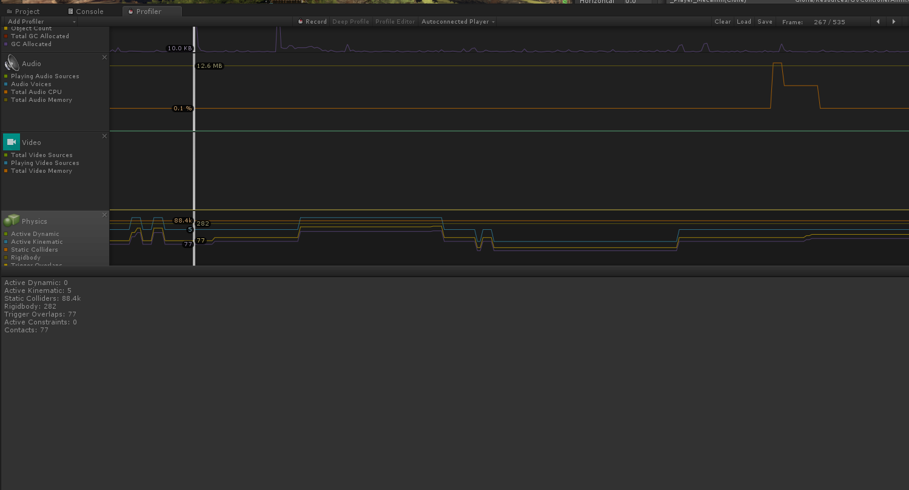Step to previous frame arrow
909x490 pixels.
[x=878, y=22]
